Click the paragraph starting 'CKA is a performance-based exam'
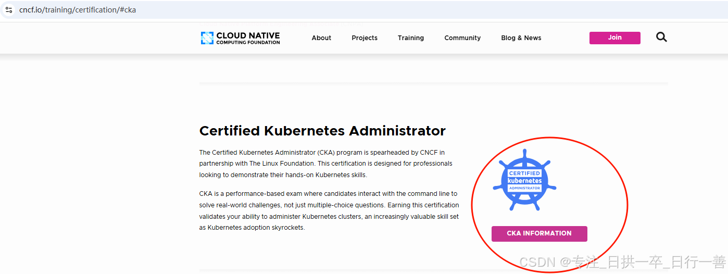Viewport: 728px width, 274px height. click(x=329, y=210)
